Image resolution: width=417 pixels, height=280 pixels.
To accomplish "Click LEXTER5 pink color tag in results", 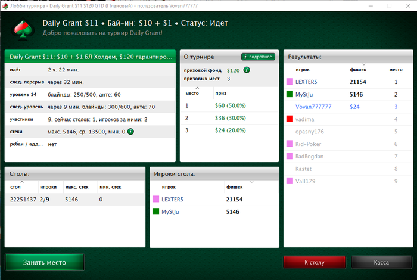I will [290, 82].
